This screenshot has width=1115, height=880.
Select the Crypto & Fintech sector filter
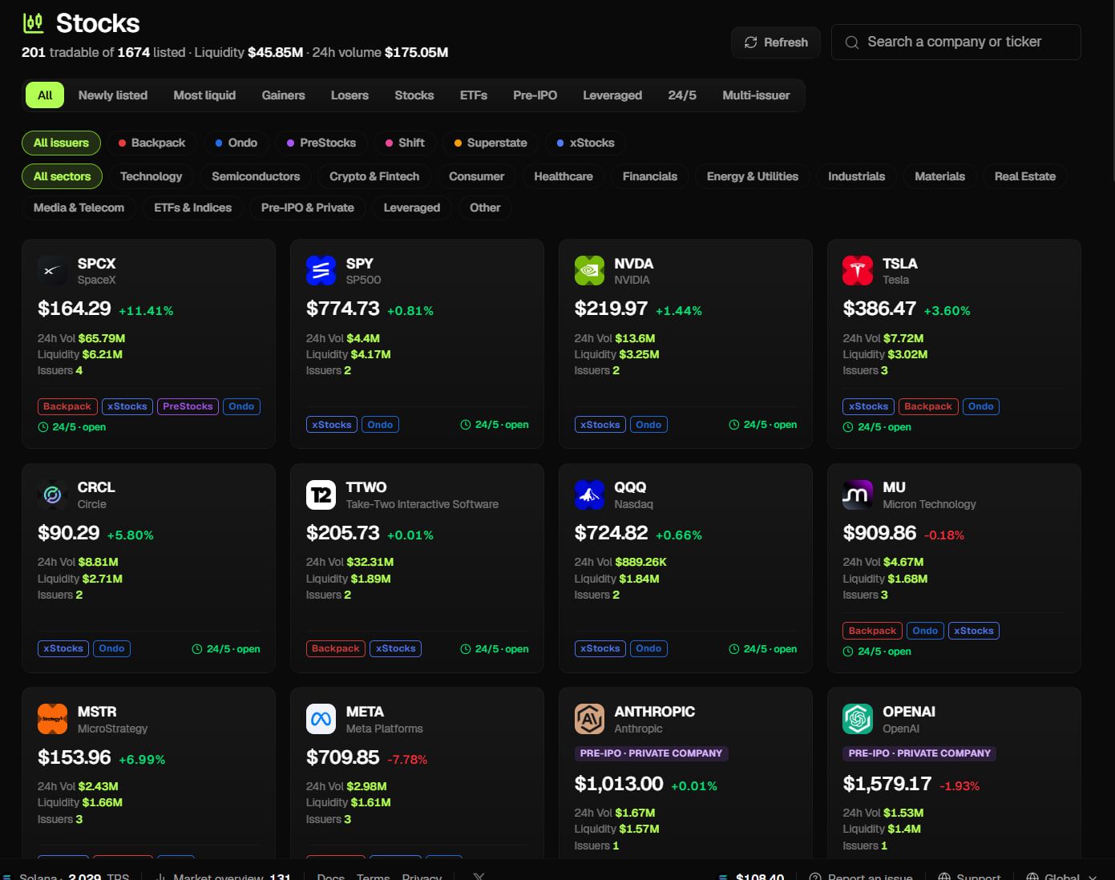[x=374, y=176]
